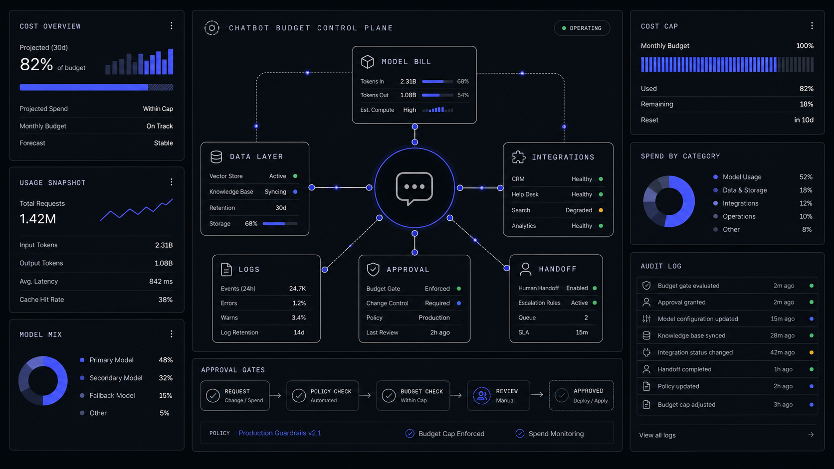
Task: Click the Policy Check gate checkmark circle
Action: coord(299,396)
